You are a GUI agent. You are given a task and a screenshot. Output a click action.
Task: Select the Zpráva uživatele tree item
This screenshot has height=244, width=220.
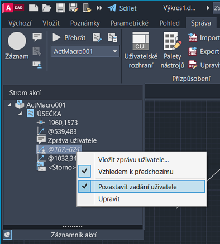pyautogui.click(x=72, y=140)
